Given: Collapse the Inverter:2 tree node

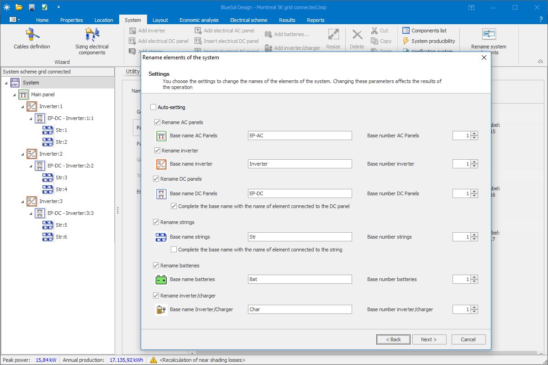Looking at the screenshot, I should tap(23, 154).
